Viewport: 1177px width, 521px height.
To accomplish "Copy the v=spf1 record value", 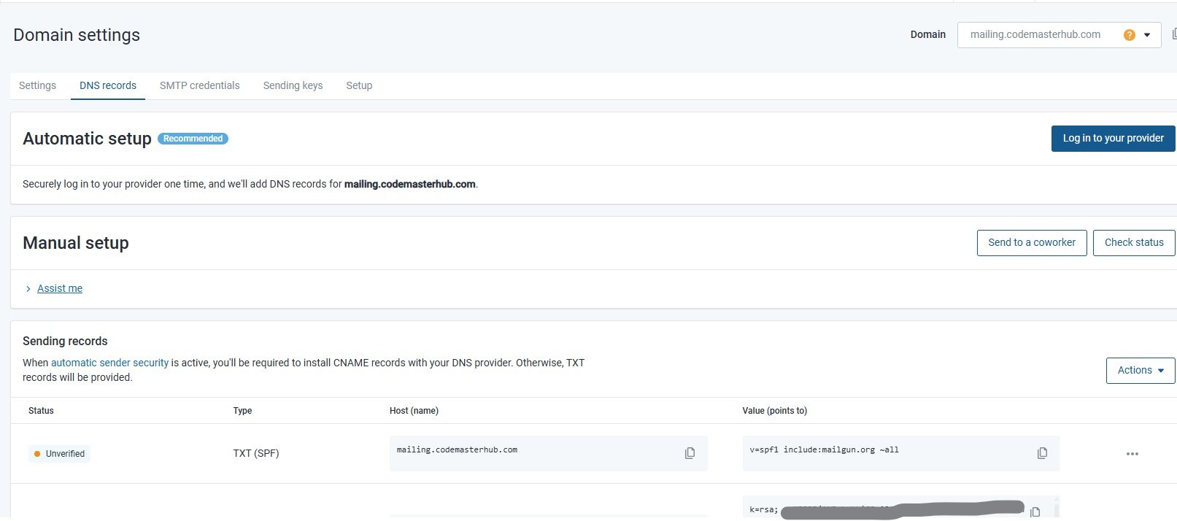I will tap(1042, 453).
